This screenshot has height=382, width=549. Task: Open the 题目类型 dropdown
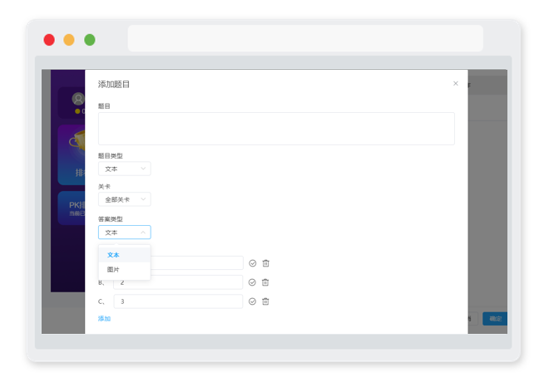coord(124,169)
